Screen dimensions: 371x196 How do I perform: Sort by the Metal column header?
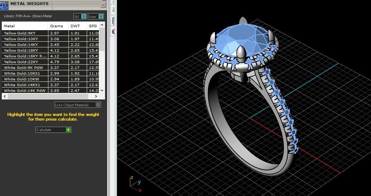(25, 26)
